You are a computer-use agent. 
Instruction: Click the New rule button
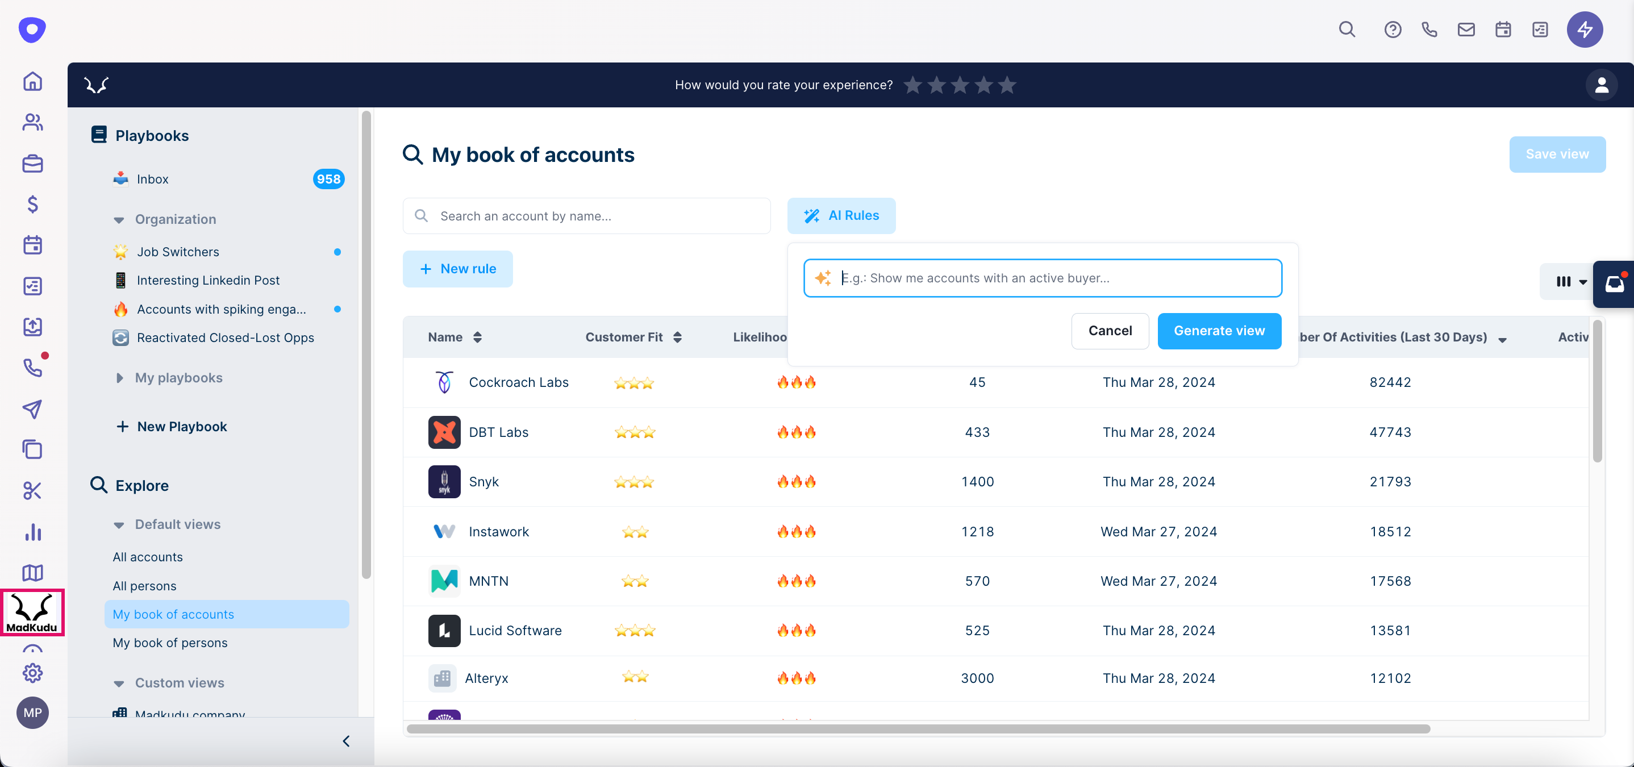tap(457, 269)
